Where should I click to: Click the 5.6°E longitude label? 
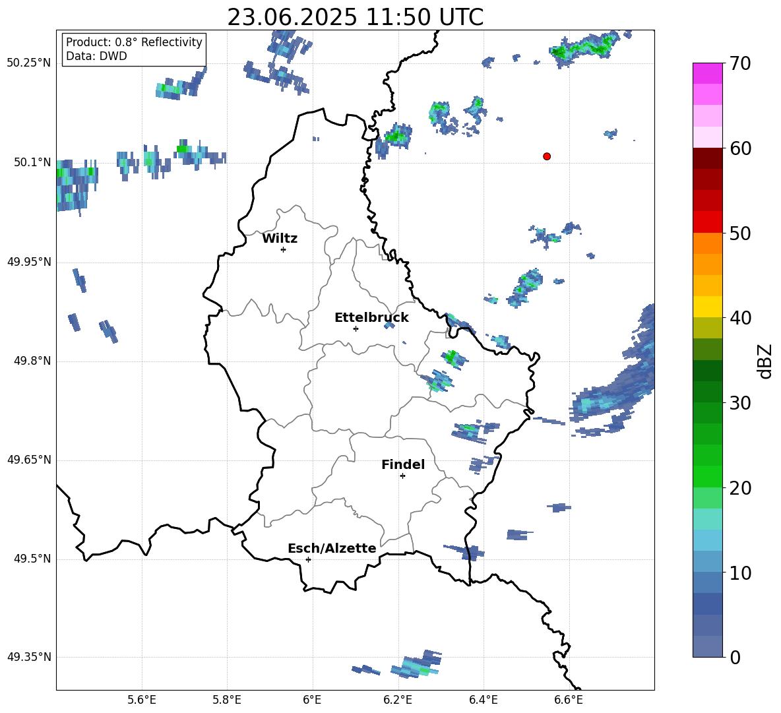[142, 700]
